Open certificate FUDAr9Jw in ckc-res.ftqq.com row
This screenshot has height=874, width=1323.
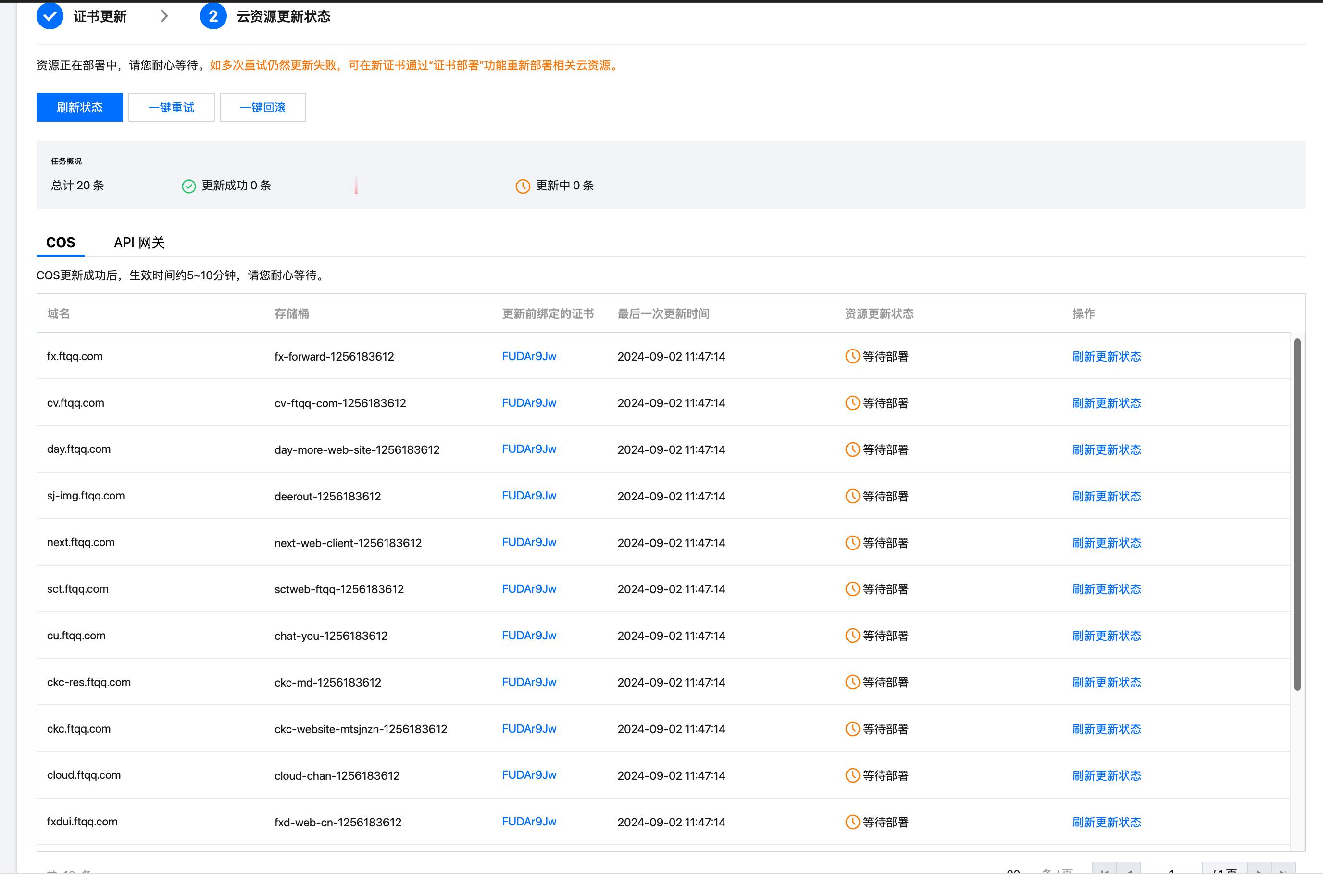point(529,682)
